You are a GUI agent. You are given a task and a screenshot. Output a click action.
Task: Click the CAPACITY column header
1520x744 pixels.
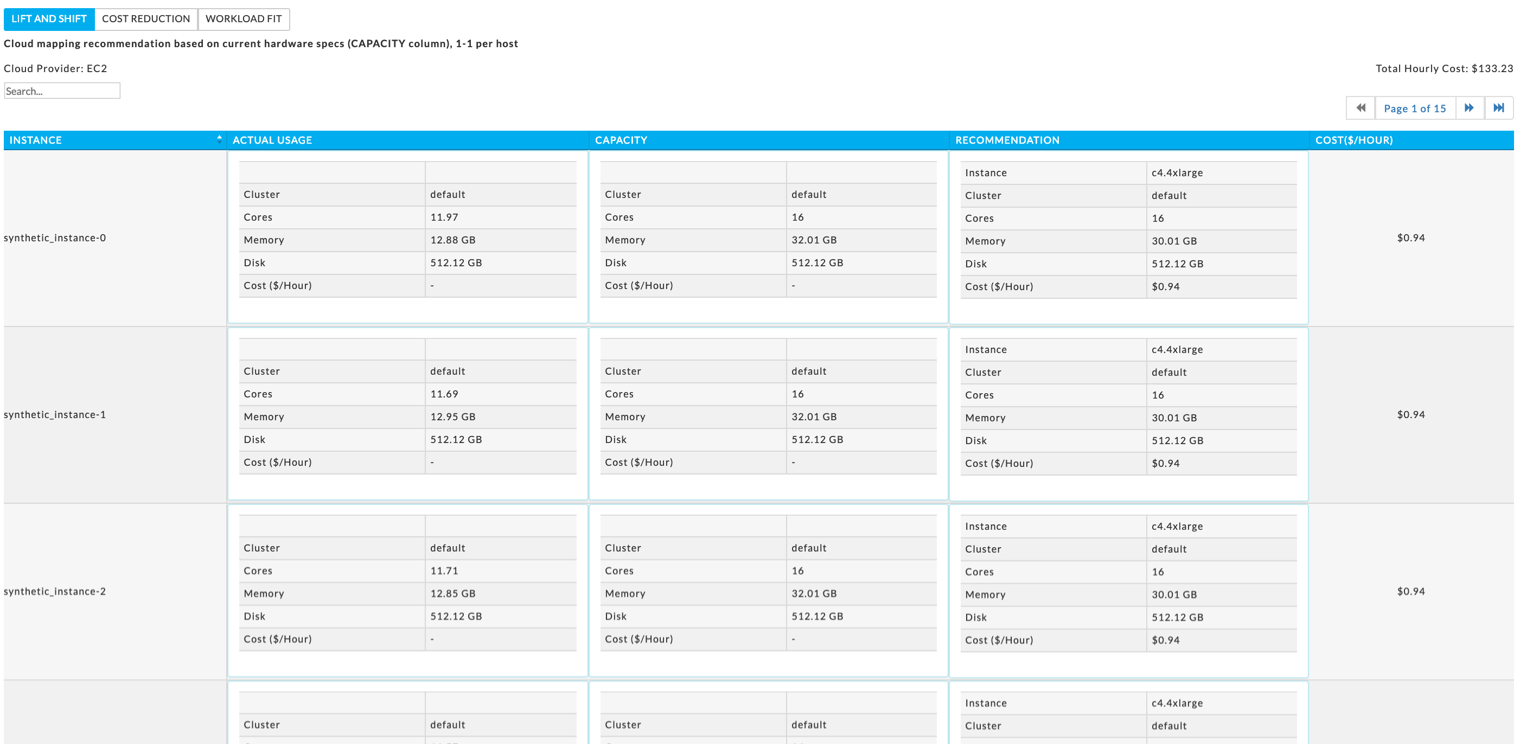[x=621, y=140]
